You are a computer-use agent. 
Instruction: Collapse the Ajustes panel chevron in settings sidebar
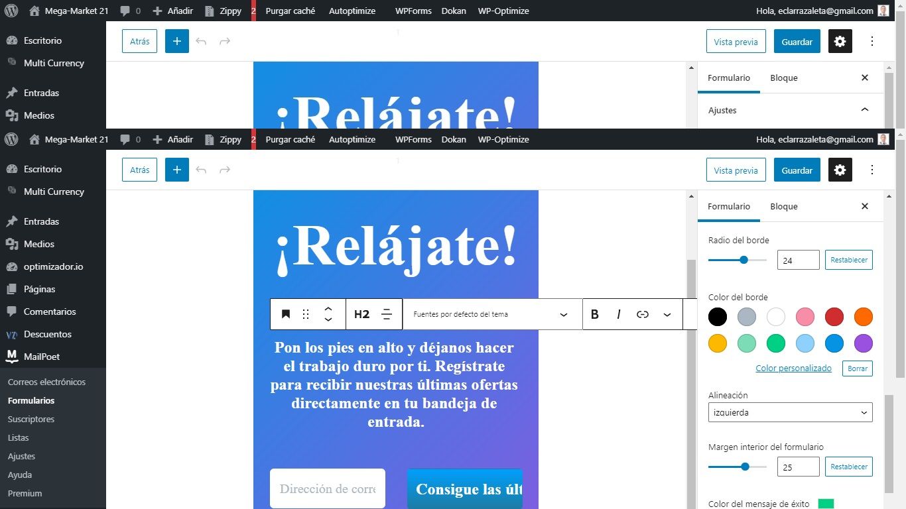tap(865, 110)
